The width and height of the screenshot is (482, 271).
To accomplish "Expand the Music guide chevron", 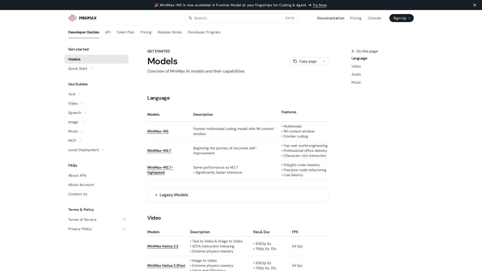I will (x=82, y=131).
